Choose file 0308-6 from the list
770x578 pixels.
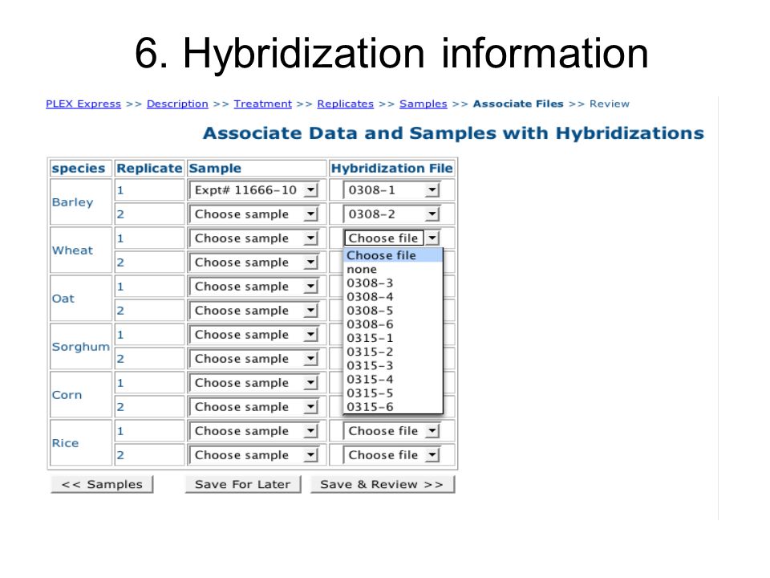(393, 324)
